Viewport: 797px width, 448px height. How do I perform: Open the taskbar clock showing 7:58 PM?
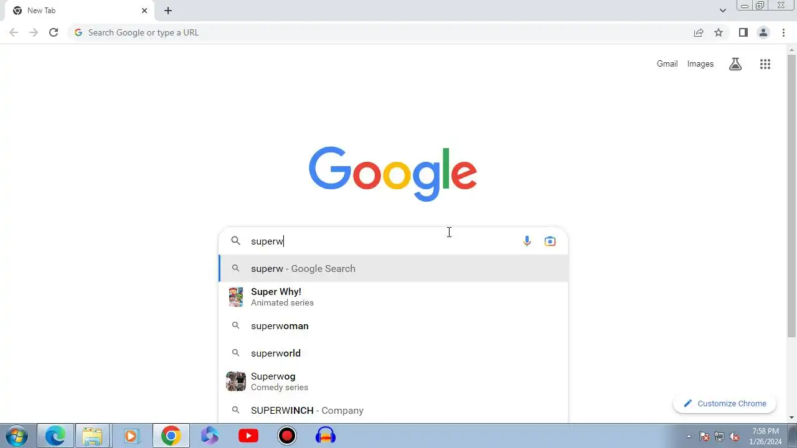766,436
